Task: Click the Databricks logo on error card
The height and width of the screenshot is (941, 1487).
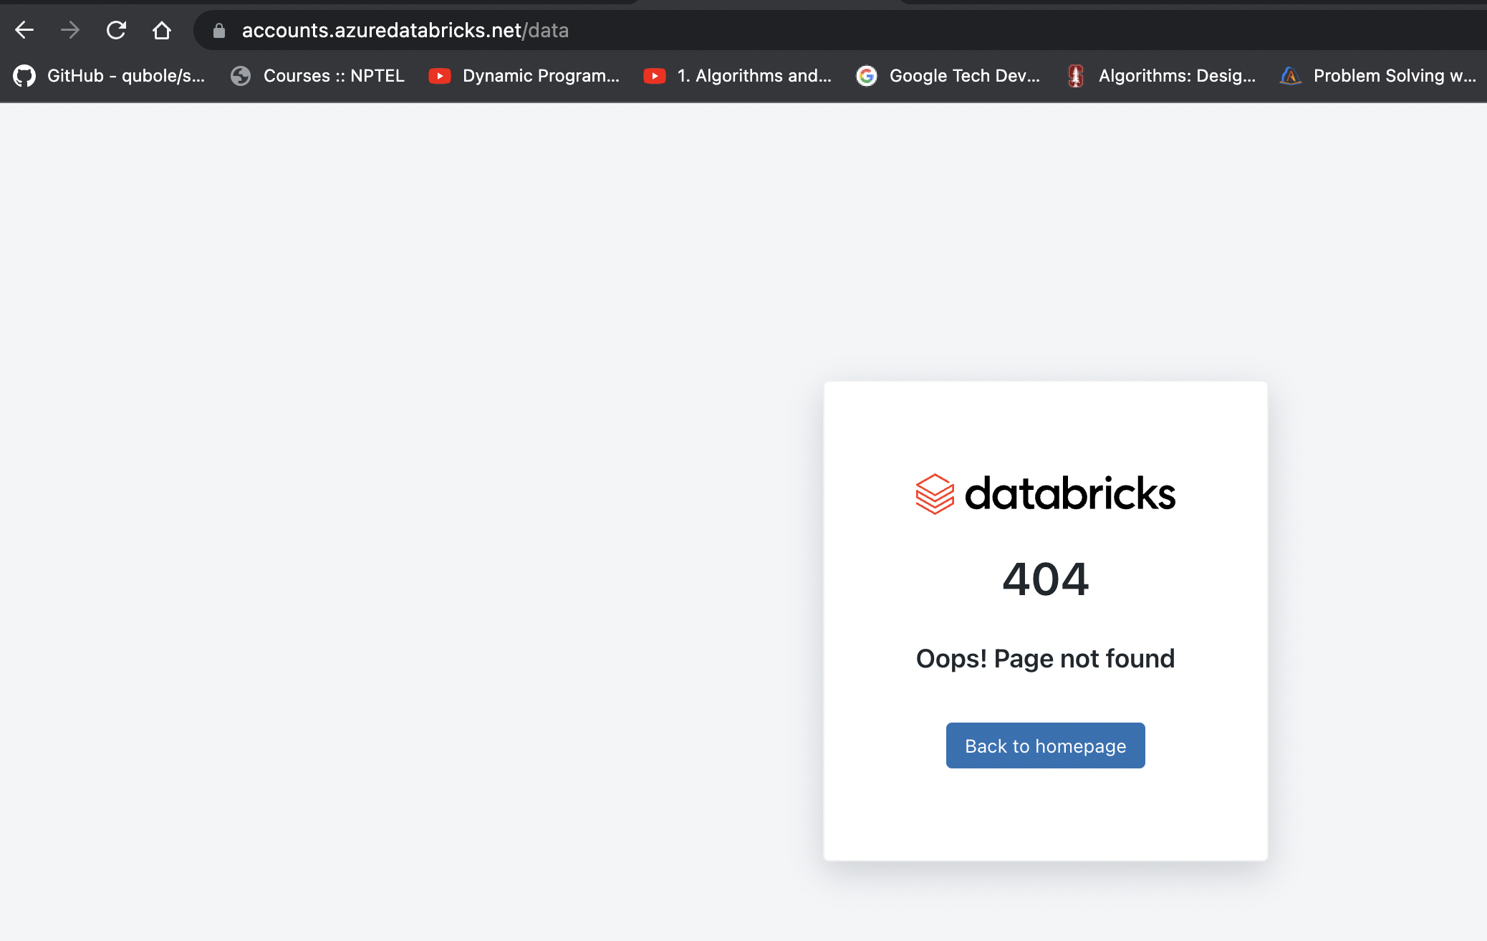Action: tap(1045, 493)
